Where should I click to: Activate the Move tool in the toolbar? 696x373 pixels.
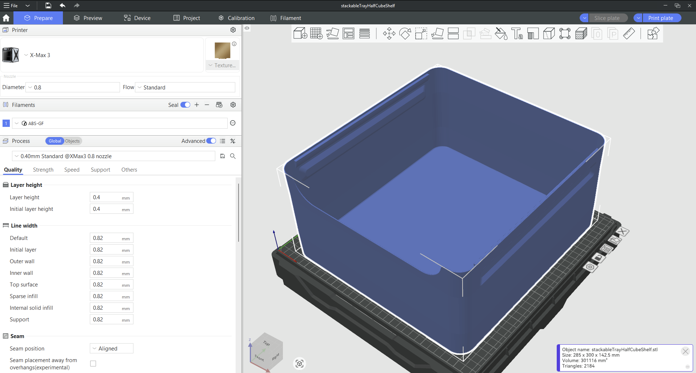[389, 33]
